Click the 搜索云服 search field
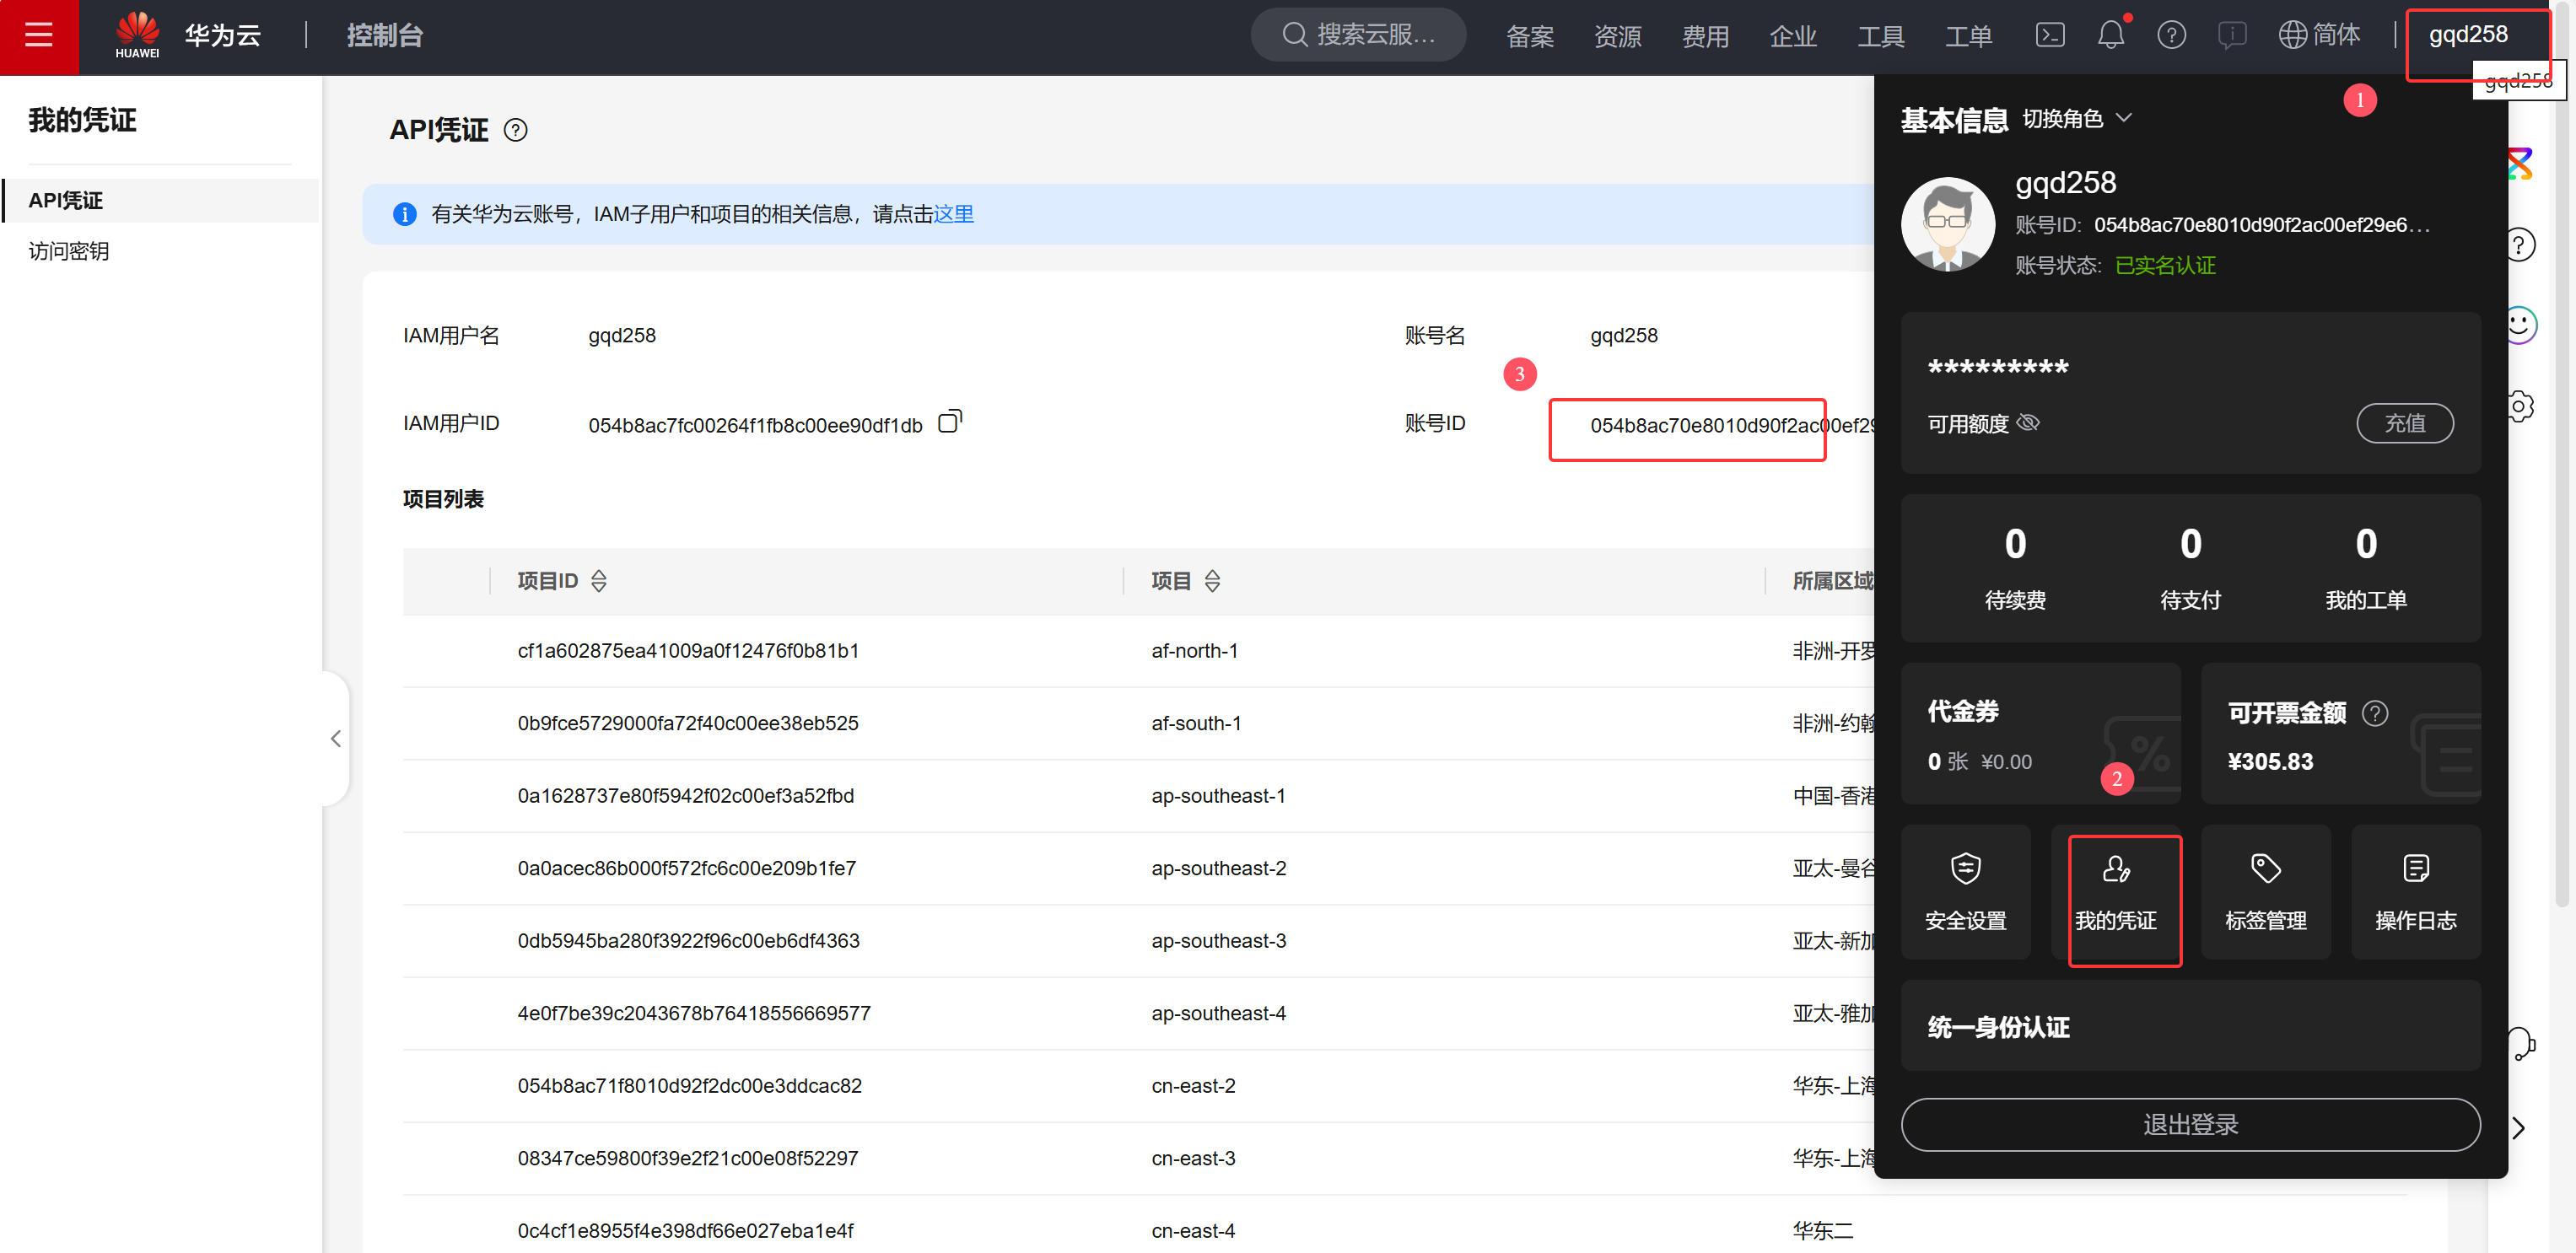Screen dimensions: 2576x1253 click(x=1358, y=35)
